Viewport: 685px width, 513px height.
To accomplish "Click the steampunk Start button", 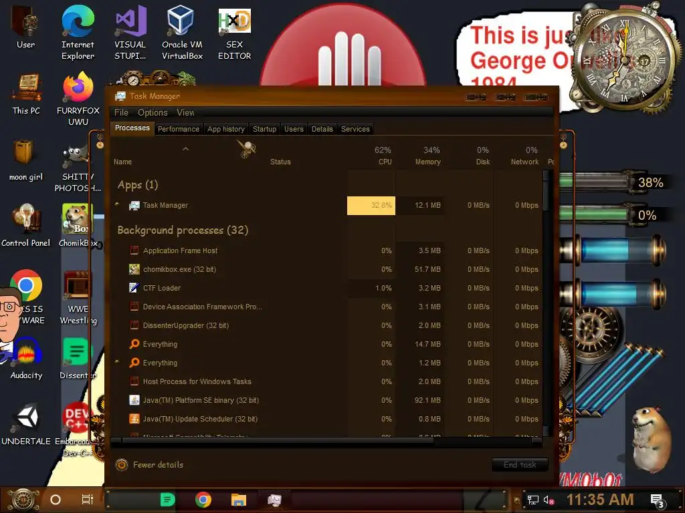I will [x=23, y=500].
